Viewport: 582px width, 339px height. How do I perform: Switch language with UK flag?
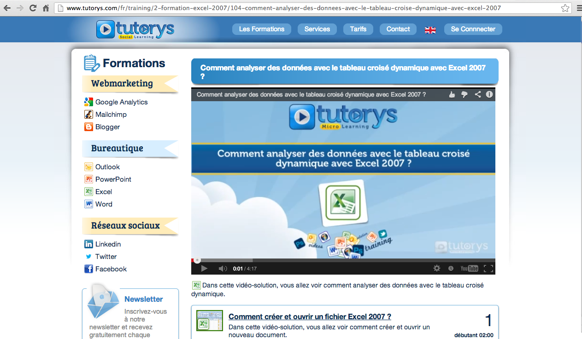click(430, 30)
